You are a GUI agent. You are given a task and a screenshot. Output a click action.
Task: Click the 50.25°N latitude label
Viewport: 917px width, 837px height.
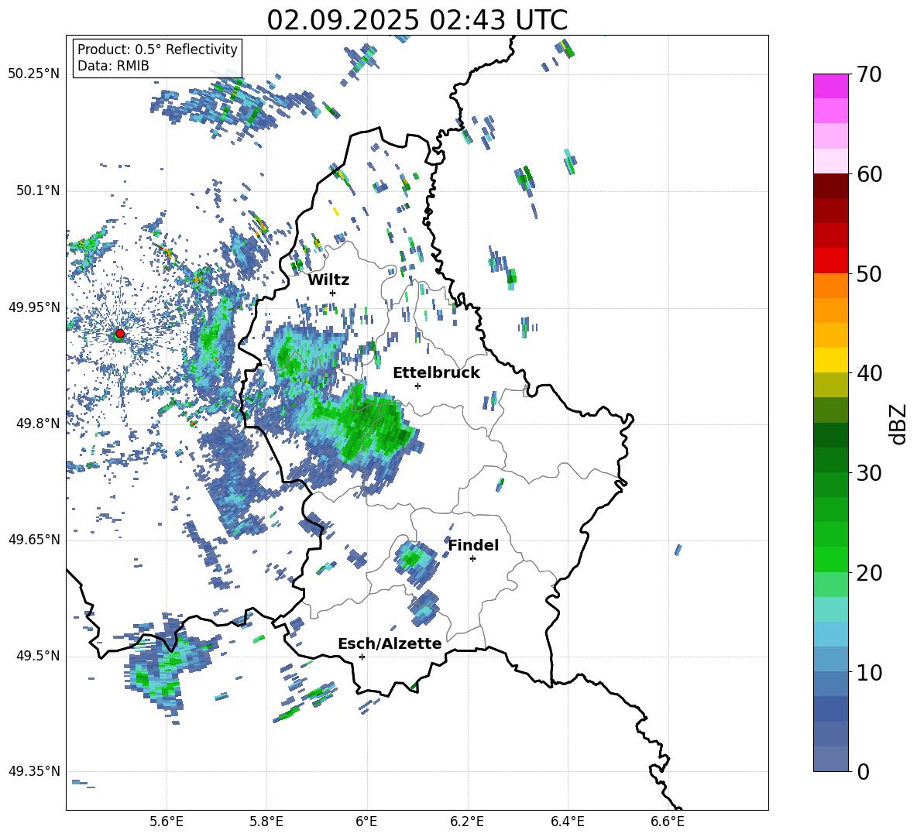click(x=34, y=74)
